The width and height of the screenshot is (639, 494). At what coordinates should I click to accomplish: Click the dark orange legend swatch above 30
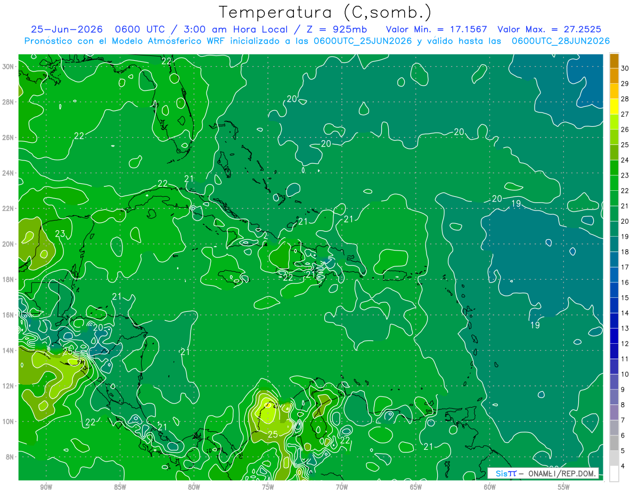614,60
